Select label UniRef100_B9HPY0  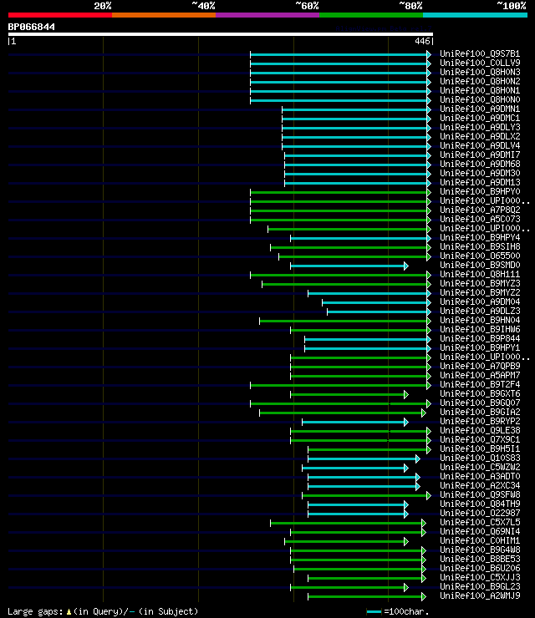pyautogui.click(x=480, y=191)
